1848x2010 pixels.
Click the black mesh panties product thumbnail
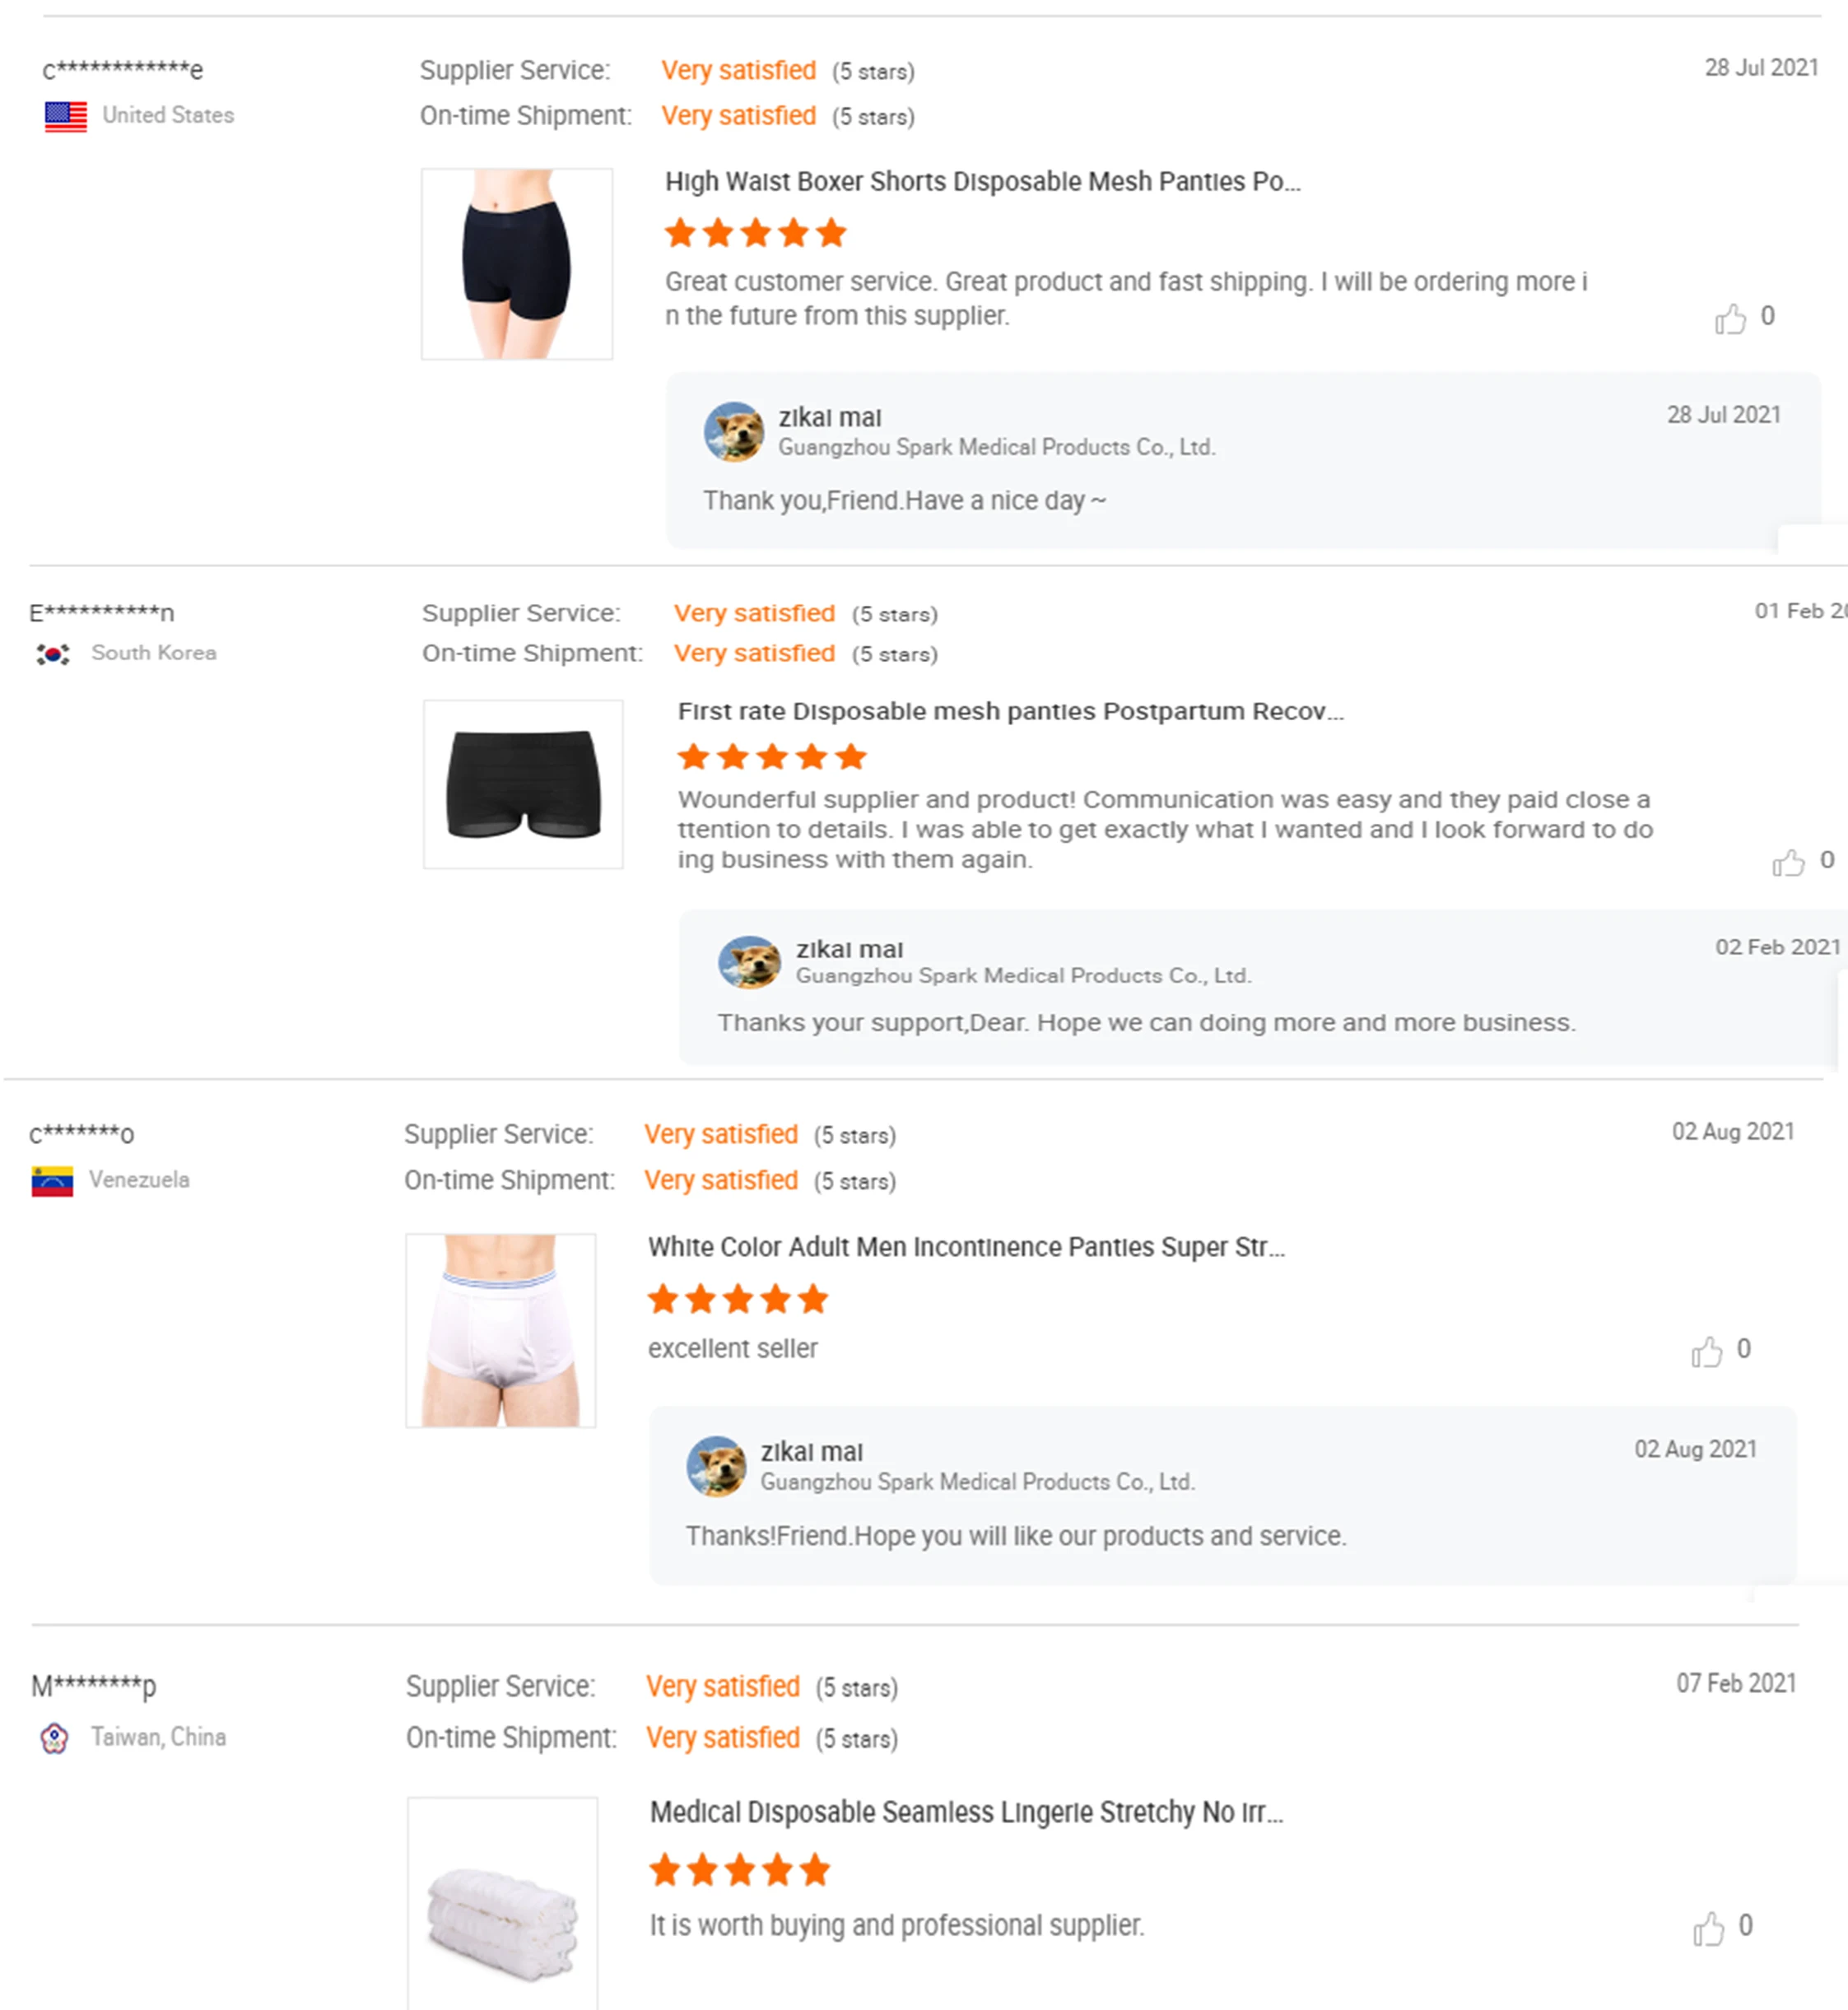click(523, 784)
